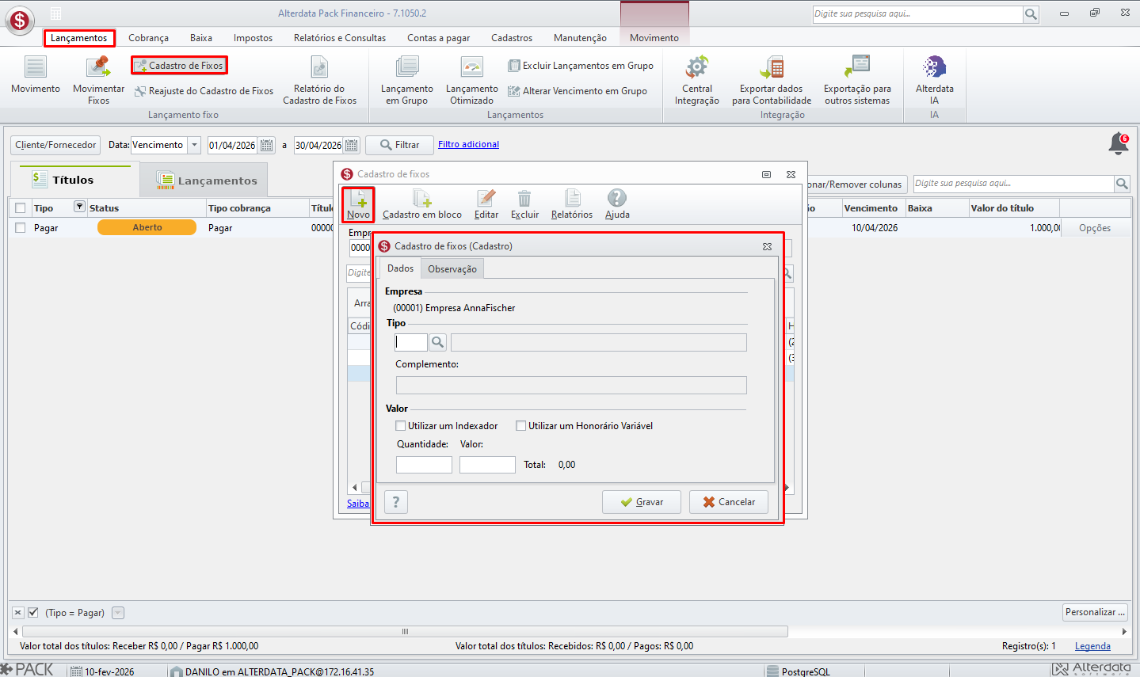Check Utilizar um Honorário Variável
The image size is (1140, 677).
[x=520, y=426]
